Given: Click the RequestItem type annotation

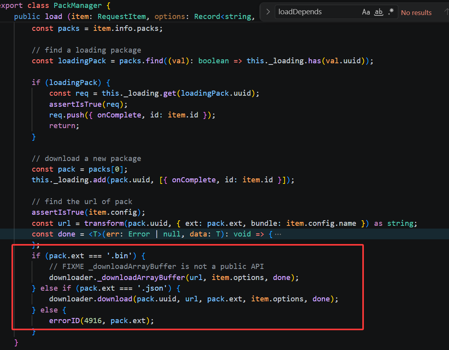Looking at the screenshot, I should coord(122,17).
